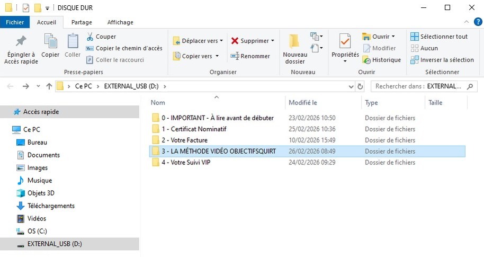This screenshot has height=257, width=484.
Task: Click the Couper scissors icon
Action: pos(89,37)
